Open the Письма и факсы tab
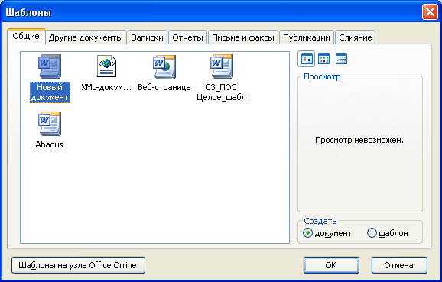Viewport: 442px width, 282px height. click(x=243, y=37)
